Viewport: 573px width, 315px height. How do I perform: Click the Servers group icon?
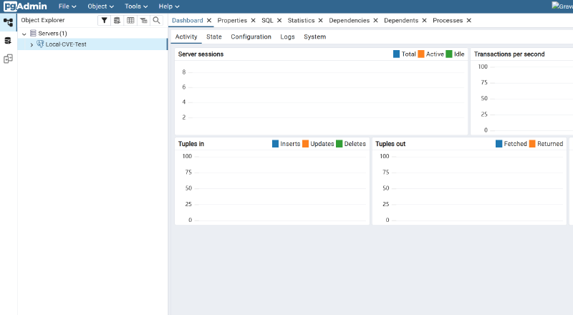coord(33,33)
